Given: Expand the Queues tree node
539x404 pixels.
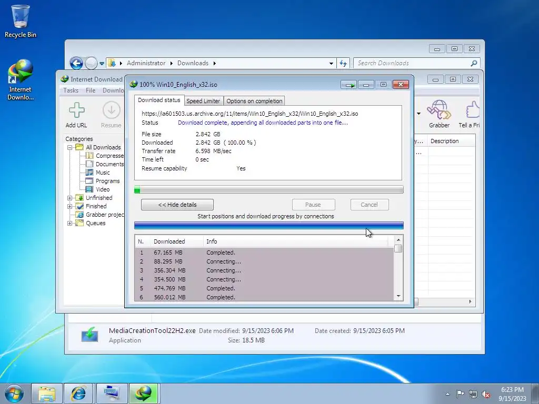Looking at the screenshot, I should click(x=70, y=223).
